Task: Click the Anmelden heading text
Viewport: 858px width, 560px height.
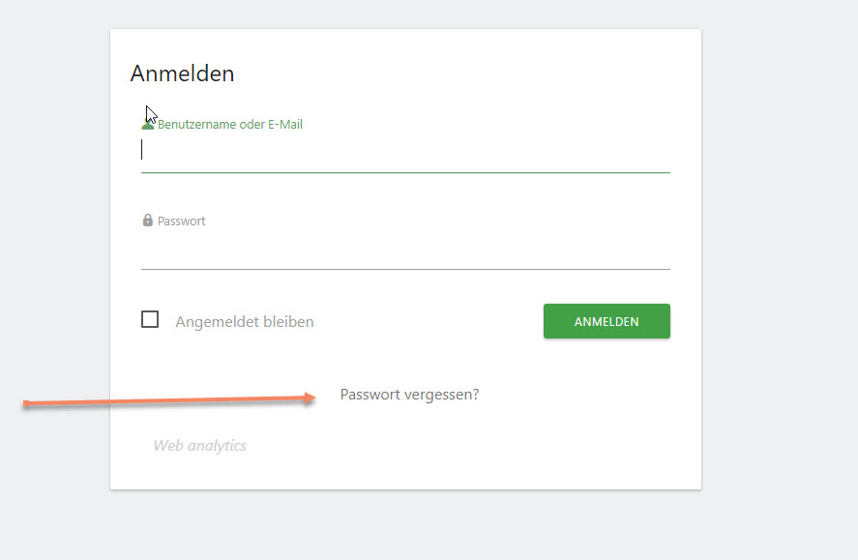Action: [182, 74]
